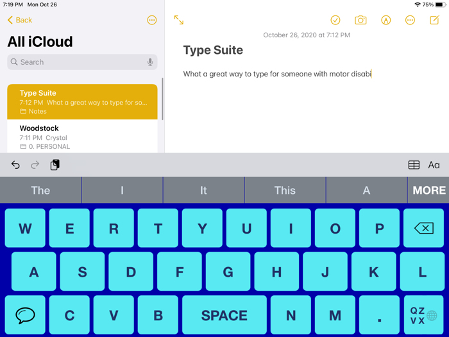
Task: Tap the Type Suite note title
Action: tap(213, 50)
